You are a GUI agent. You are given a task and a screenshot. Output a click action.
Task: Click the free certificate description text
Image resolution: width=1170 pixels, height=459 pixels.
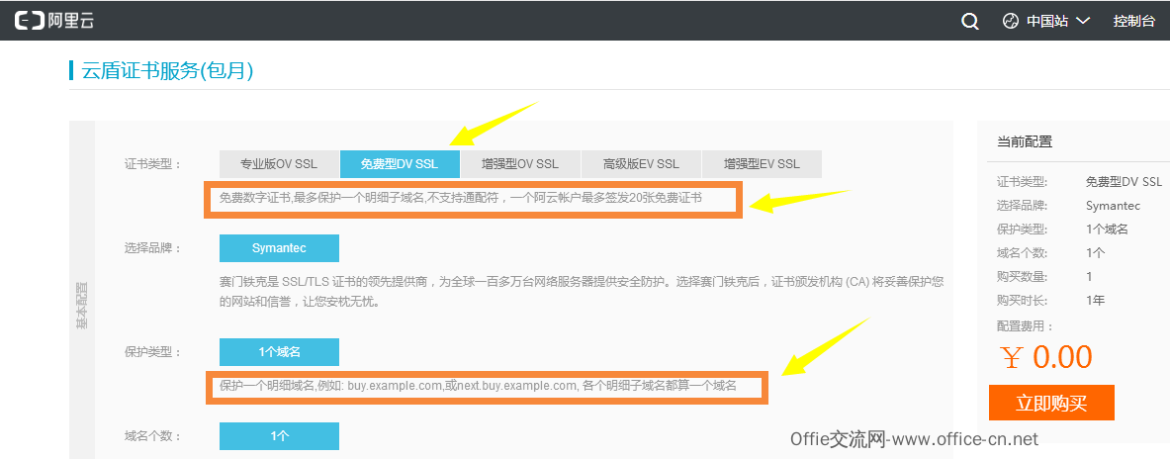pos(461,199)
